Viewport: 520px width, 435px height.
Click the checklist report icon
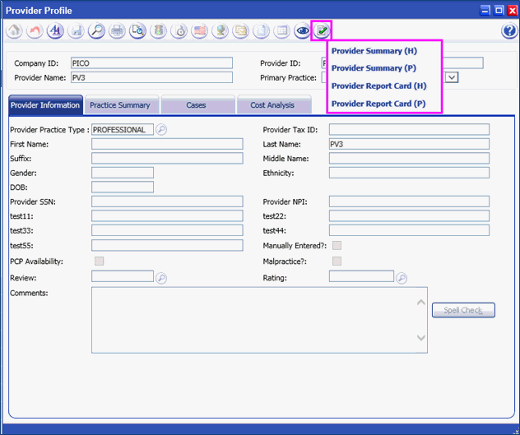322,31
